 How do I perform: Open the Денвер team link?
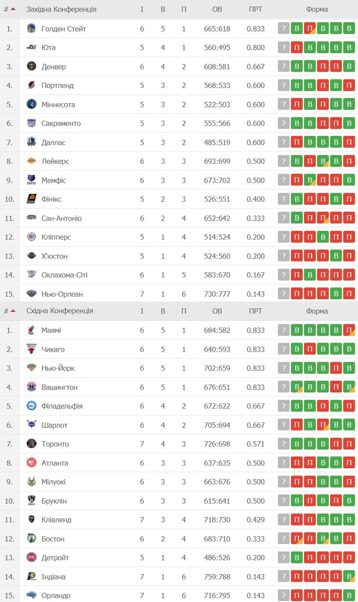coord(53,66)
